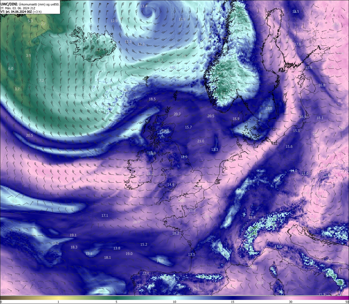Click the 2.7 value on the map
The width and height of the screenshot is (349, 304).
click(x=43, y=24)
